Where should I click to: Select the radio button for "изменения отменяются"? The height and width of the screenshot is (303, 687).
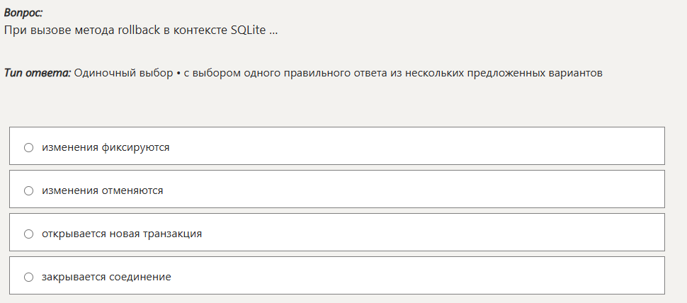click(x=29, y=190)
